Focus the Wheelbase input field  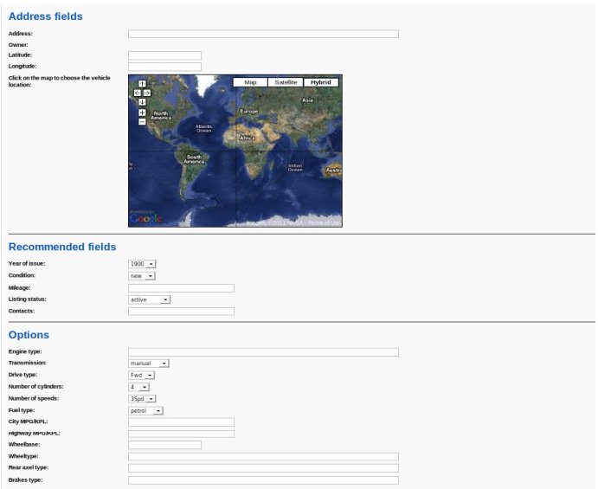coord(164,445)
